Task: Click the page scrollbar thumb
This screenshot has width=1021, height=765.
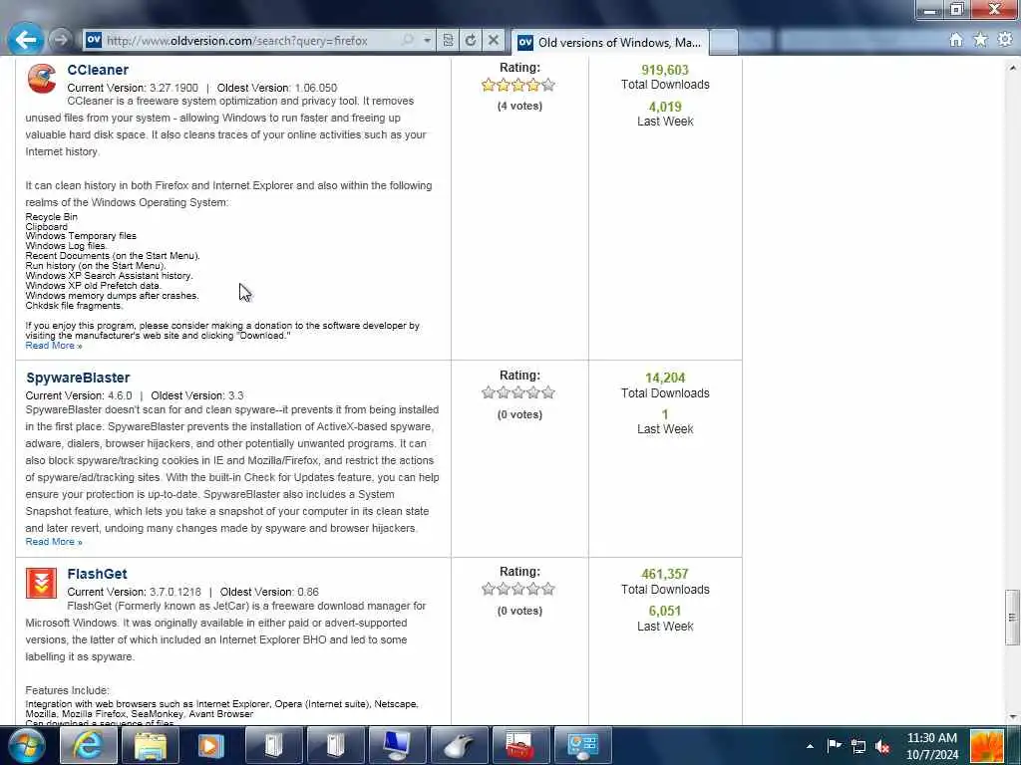Action: click(1013, 618)
